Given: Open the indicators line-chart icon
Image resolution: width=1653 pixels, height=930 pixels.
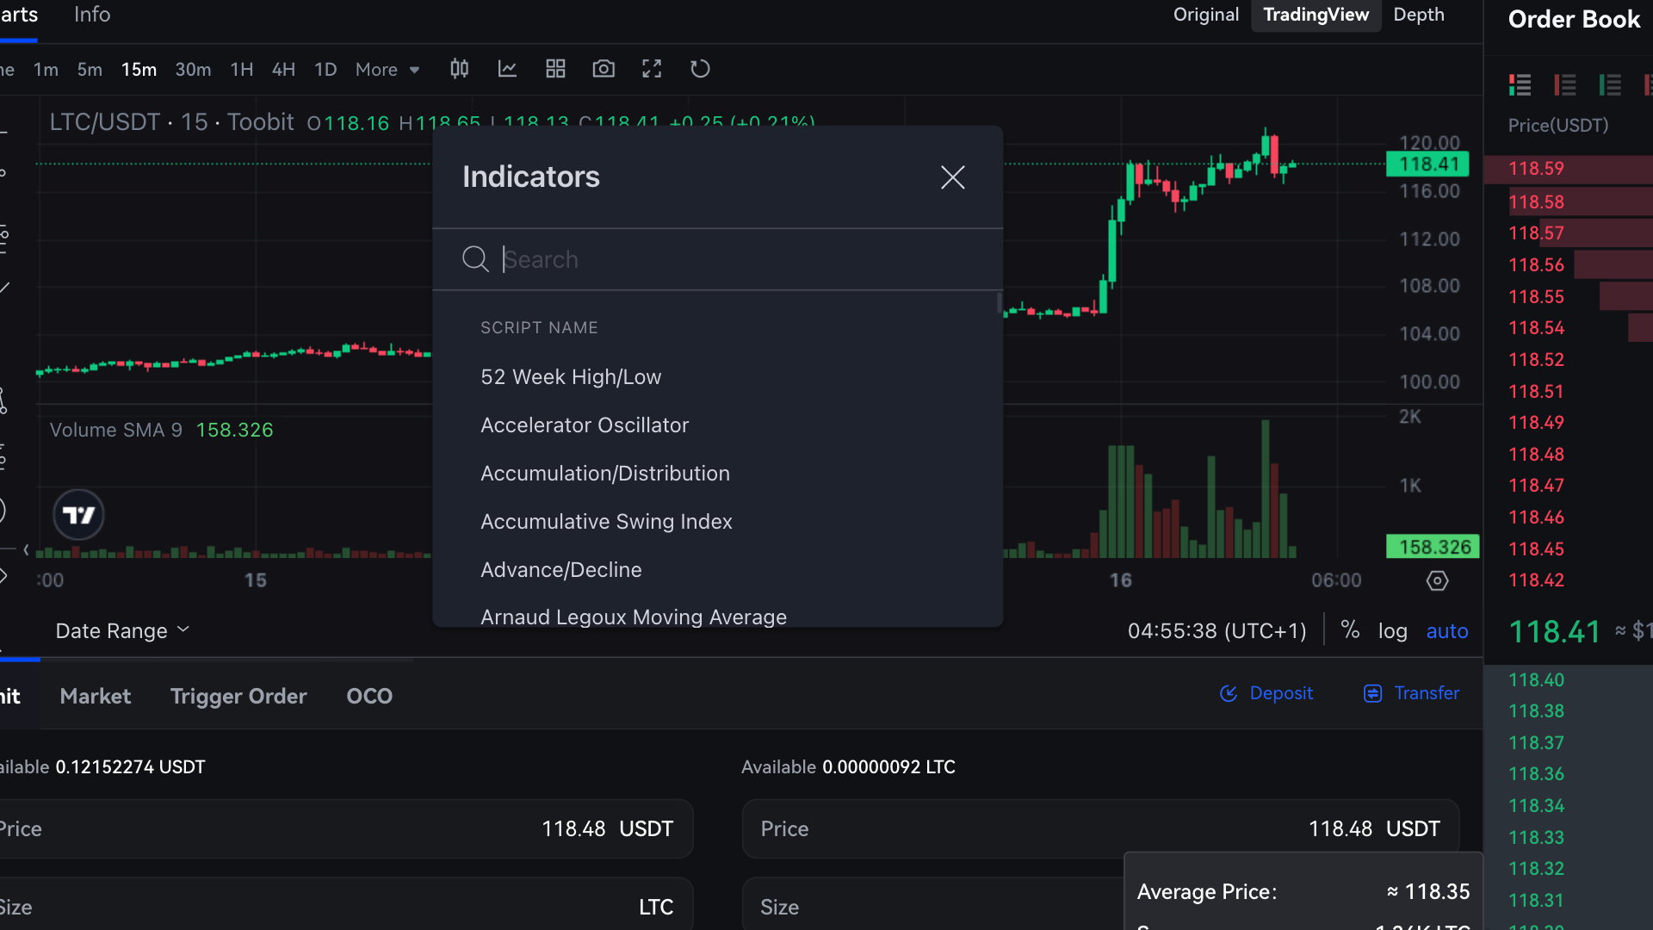Looking at the screenshot, I should 507,69.
